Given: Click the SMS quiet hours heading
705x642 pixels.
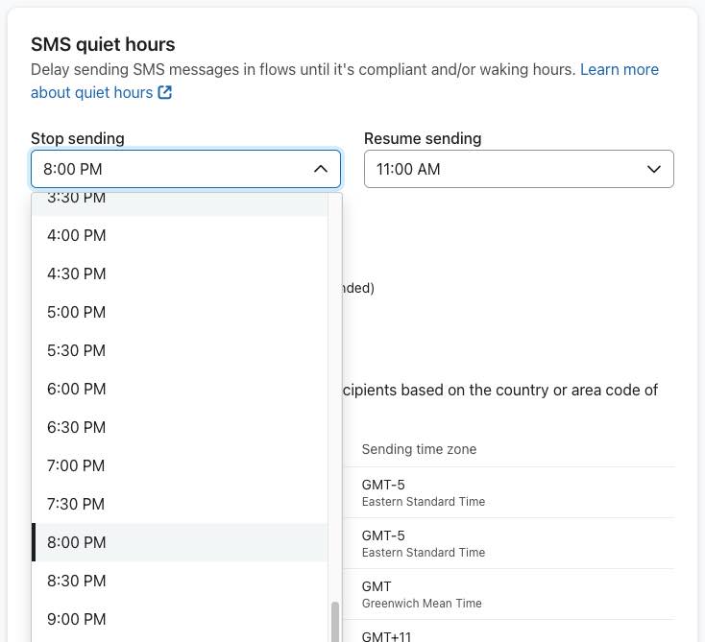Looking at the screenshot, I should (103, 44).
